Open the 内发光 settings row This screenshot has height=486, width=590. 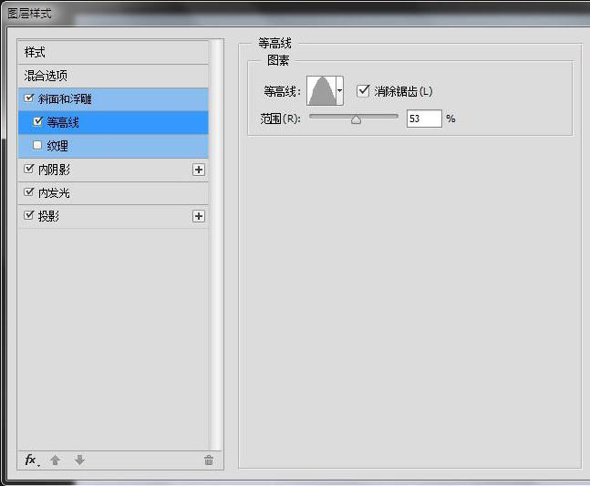coord(113,193)
